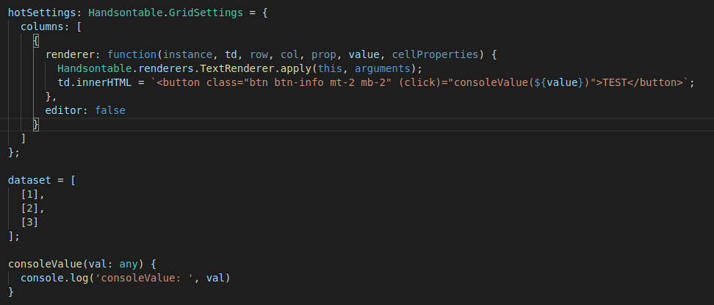
Task: Click the renderer property name
Action: 70,54
